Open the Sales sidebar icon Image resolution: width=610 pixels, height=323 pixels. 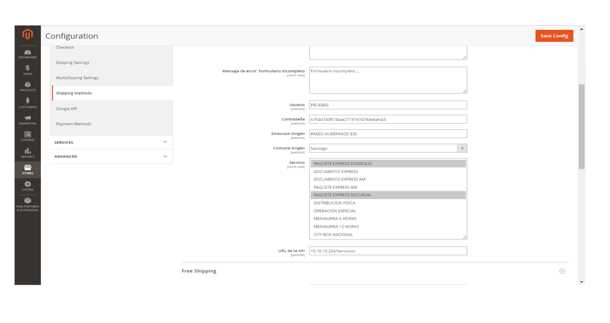[x=28, y=70]
